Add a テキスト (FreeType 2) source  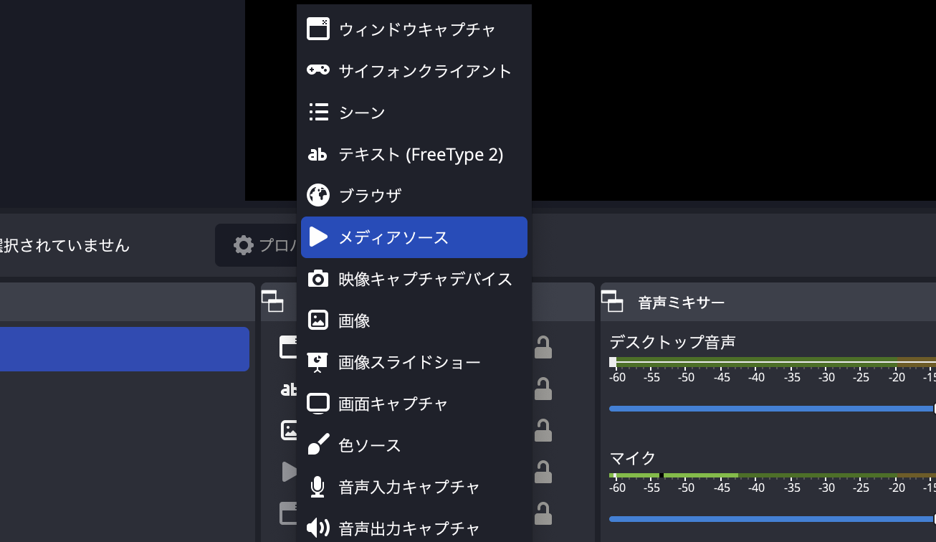tap(414, 154)
